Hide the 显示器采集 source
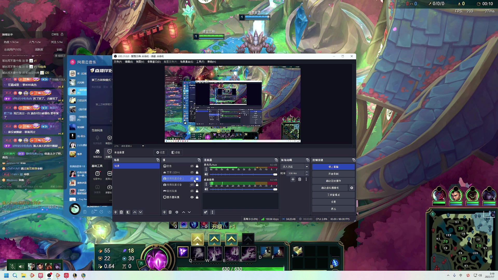498x280 pixels. tap(192, 197)
